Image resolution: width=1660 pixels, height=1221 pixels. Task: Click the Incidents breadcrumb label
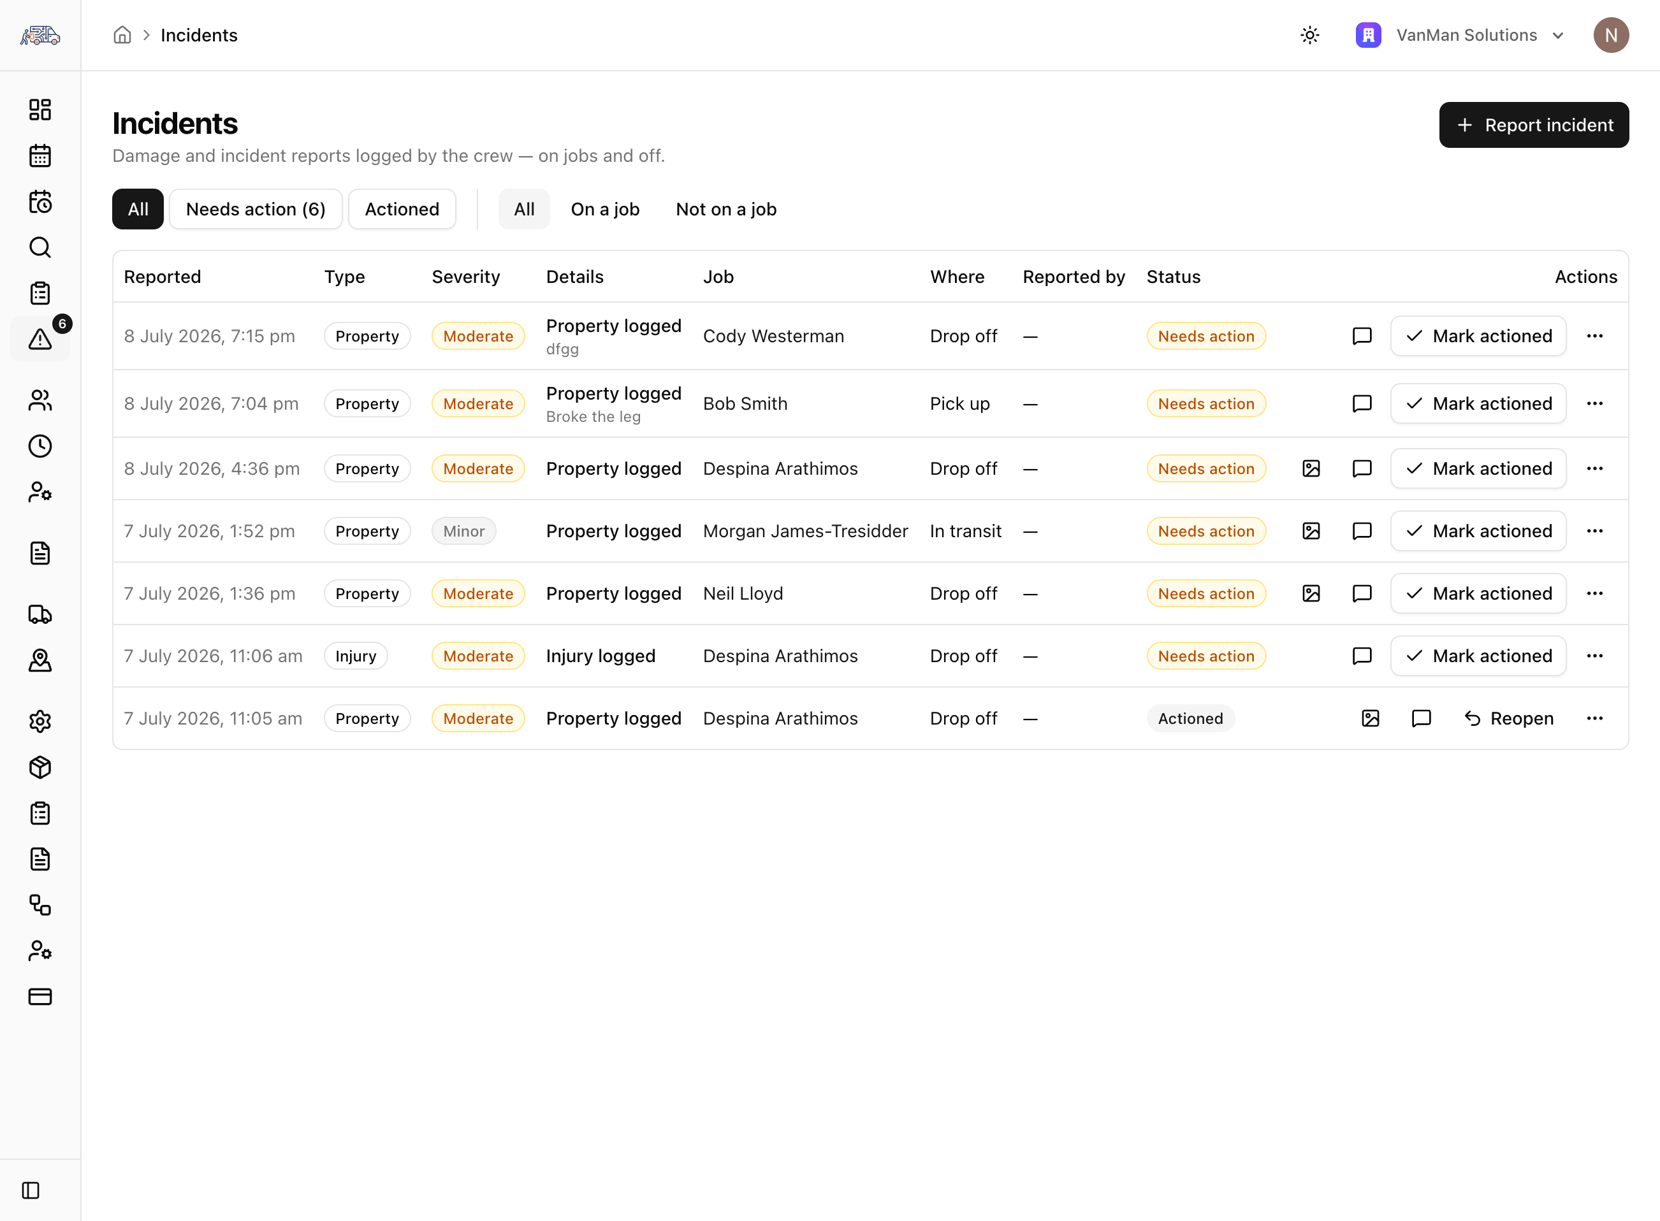click(199, 35)
